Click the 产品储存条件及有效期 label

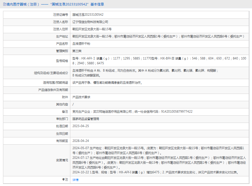[x=53, y=90]
